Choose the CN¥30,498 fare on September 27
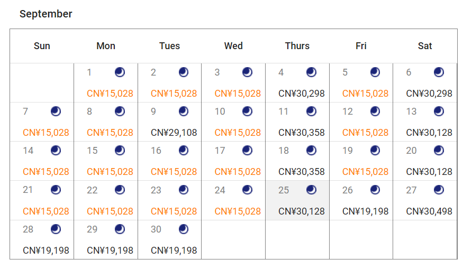Image resolution: width=463 pixels, height=269 pixels. tap(429, 211)
